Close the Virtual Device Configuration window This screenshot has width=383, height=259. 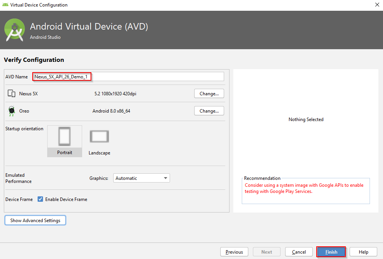point(377,5)
